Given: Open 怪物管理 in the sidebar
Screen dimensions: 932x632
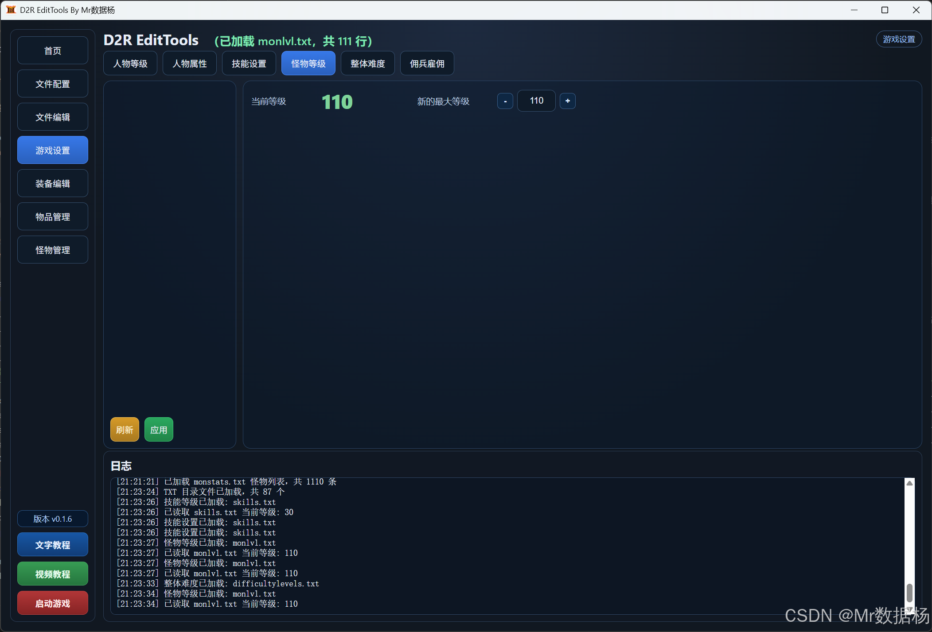Looking at the screenshot, I should pyautogui.click(x=53, y=250).
